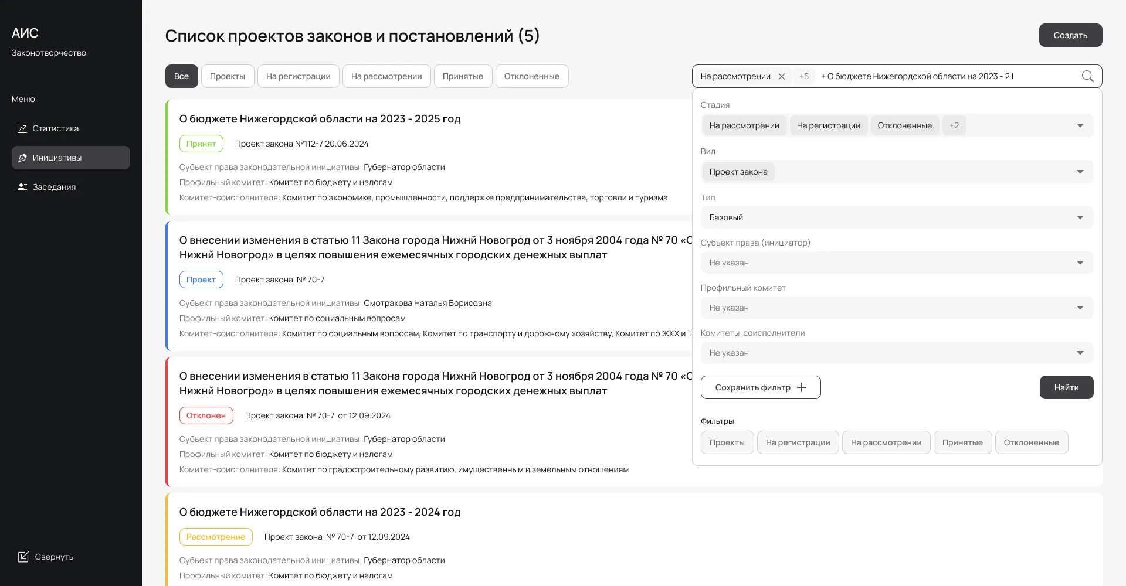Open Заседания from the sidebar
1126x586 pixels.
(54, 186)
